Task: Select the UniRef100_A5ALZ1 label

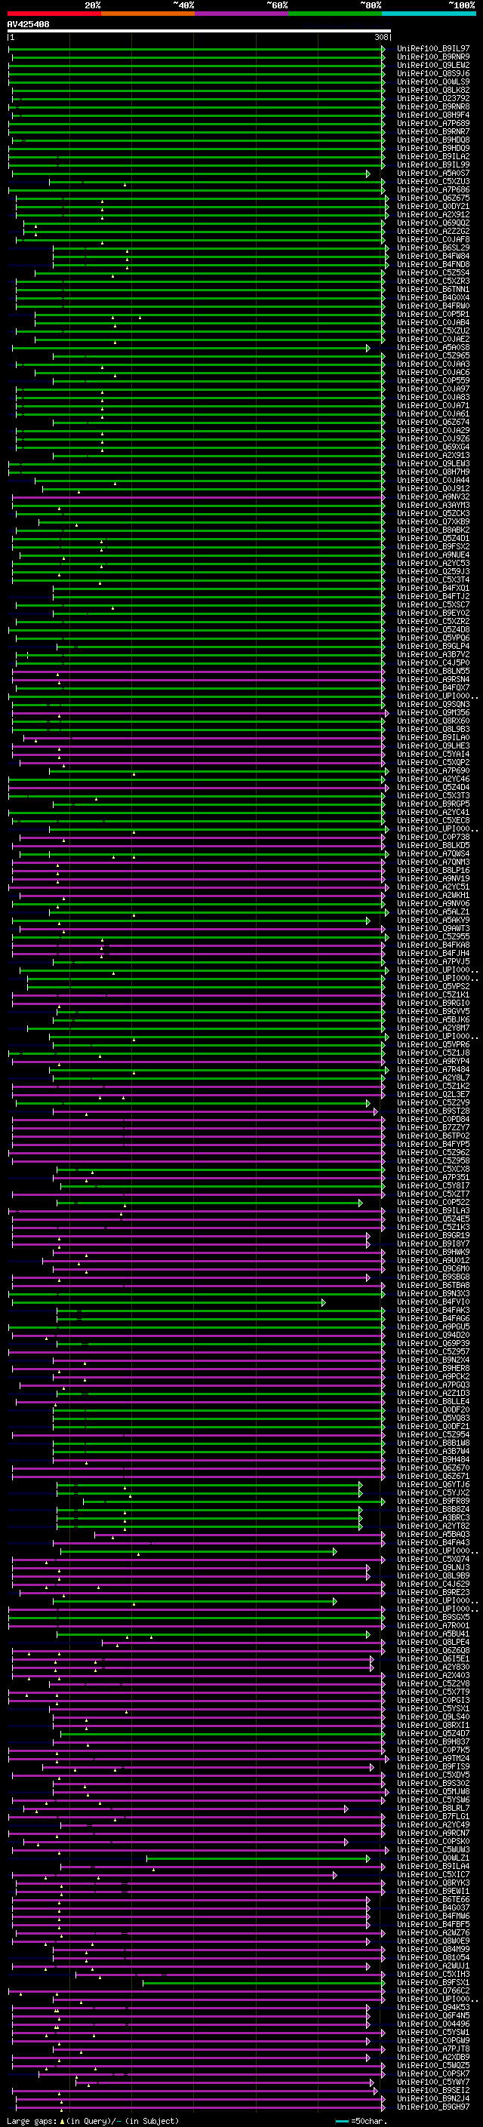Action: (433, 911)
